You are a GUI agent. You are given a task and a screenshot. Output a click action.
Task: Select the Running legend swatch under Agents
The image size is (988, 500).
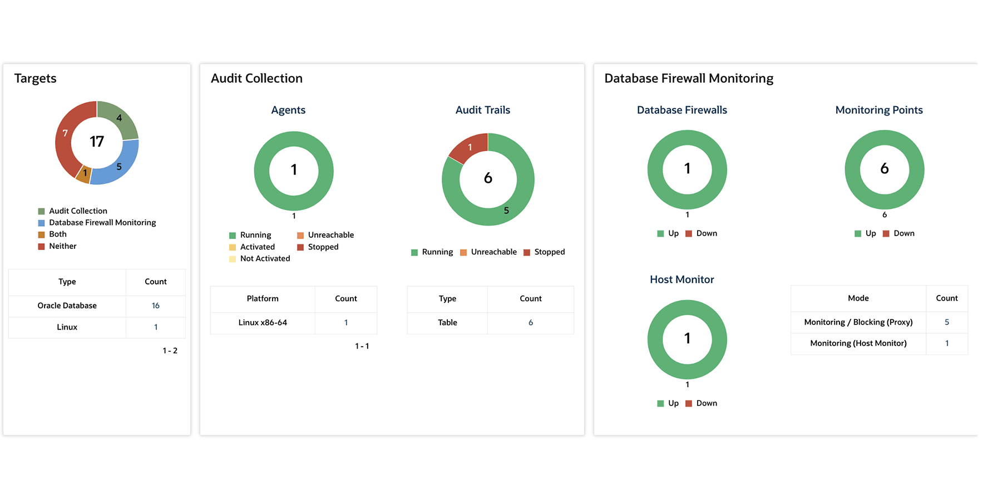[233, 234]
